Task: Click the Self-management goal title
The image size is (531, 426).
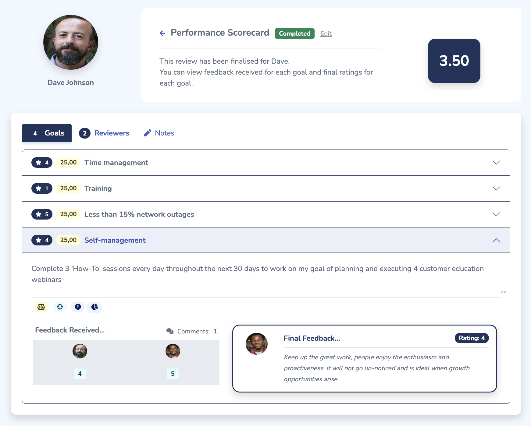Action: tap(115, 240)
